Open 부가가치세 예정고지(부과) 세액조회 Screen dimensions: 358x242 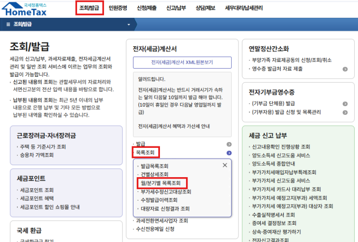tap(290, 198)
